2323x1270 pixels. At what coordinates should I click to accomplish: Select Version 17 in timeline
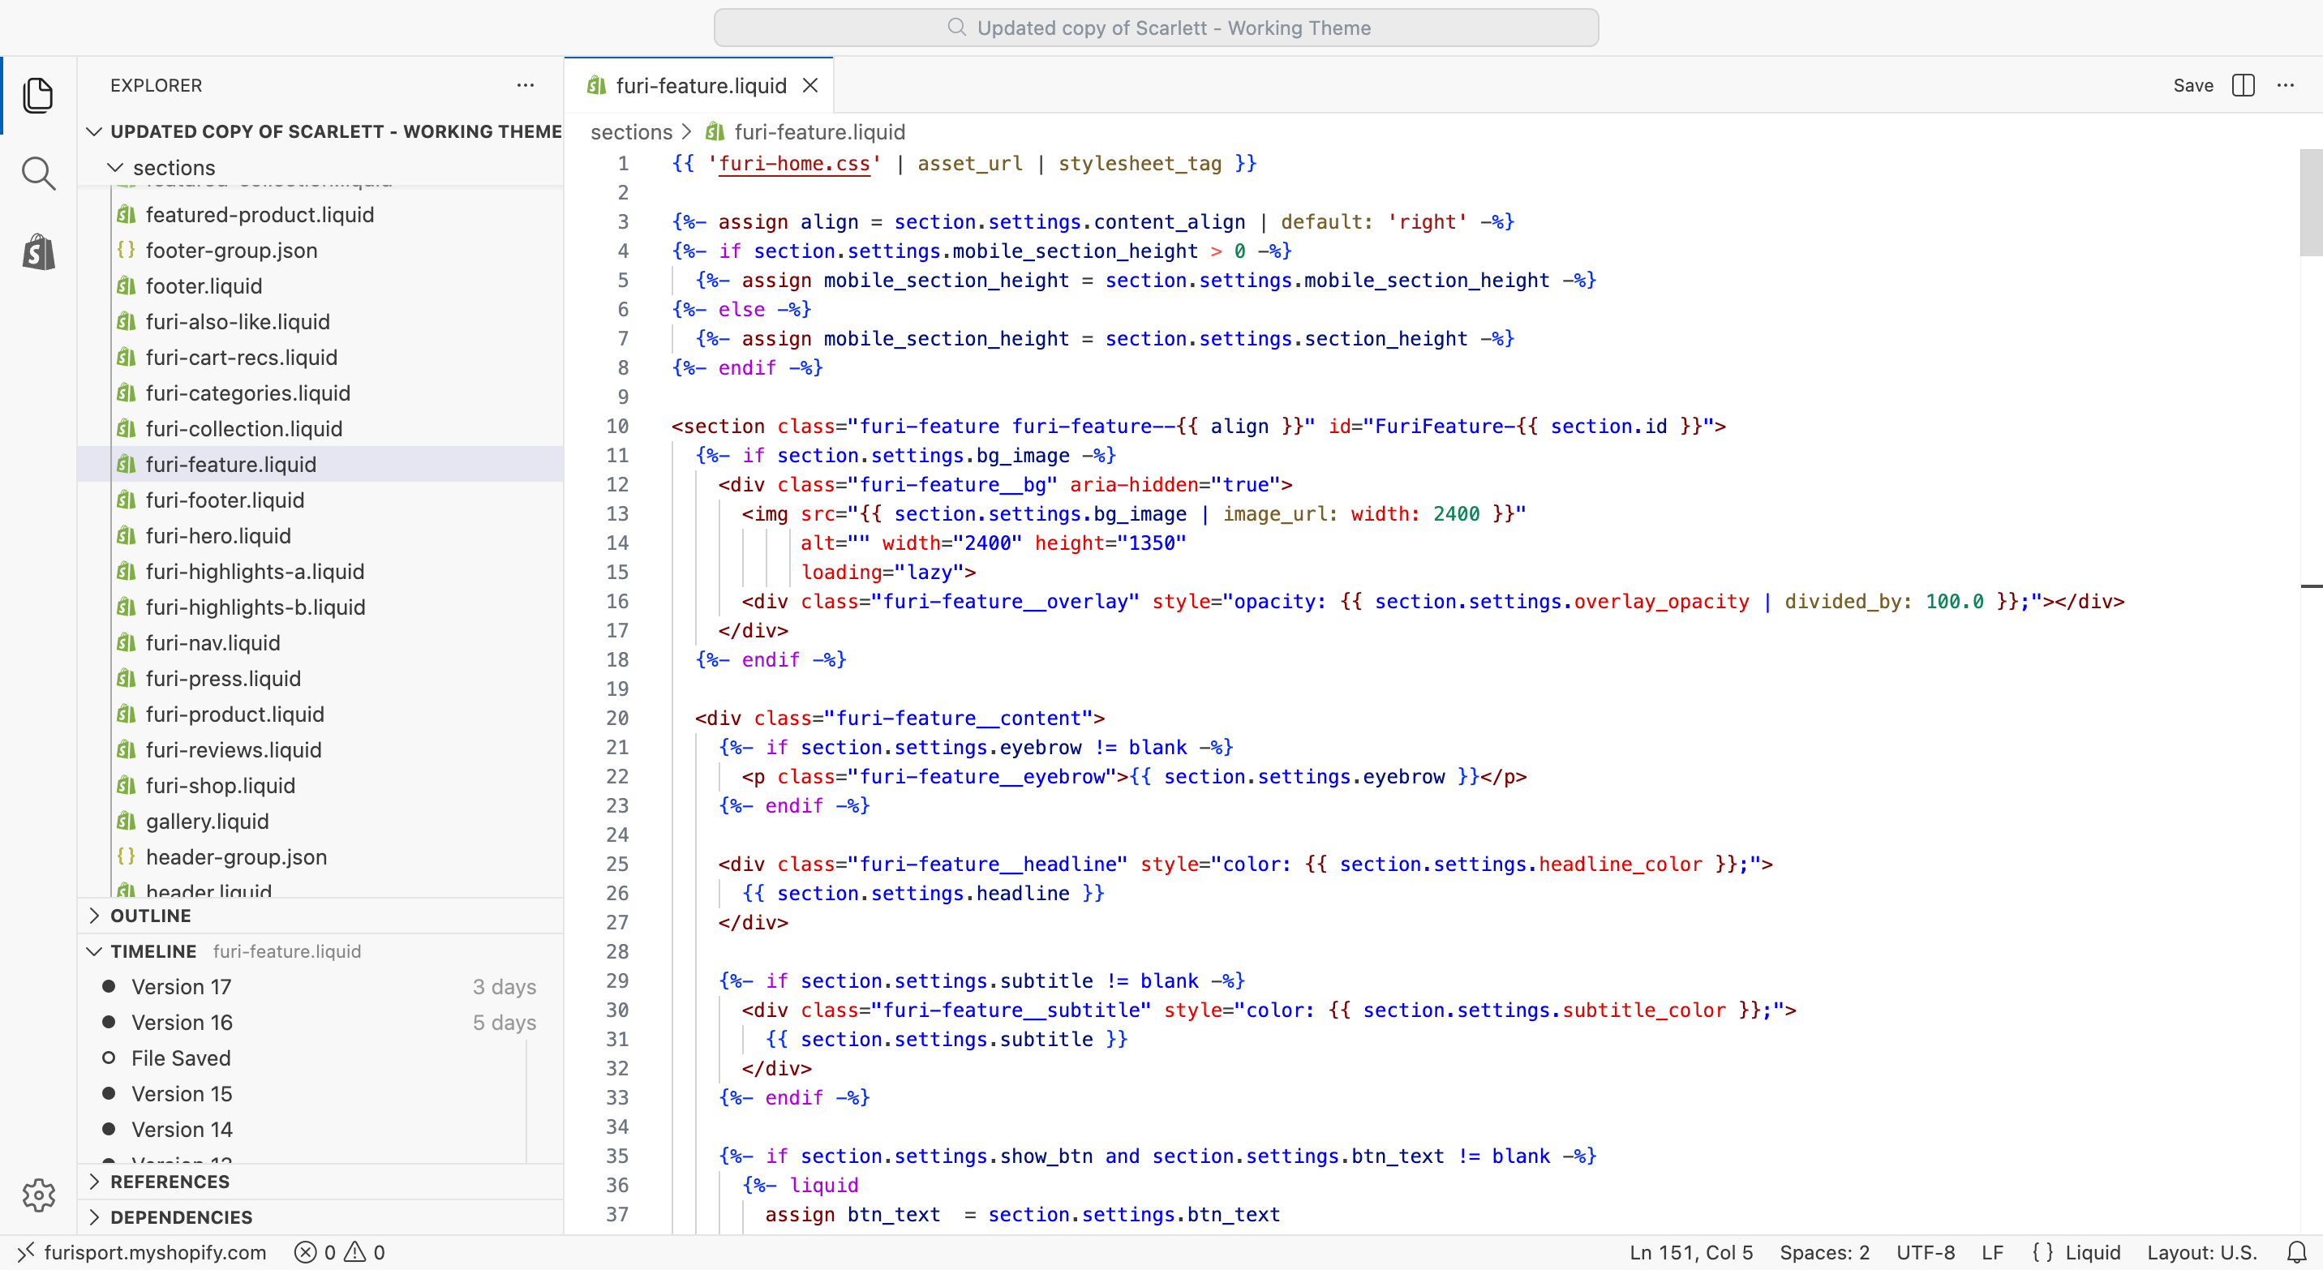[321, 987]
